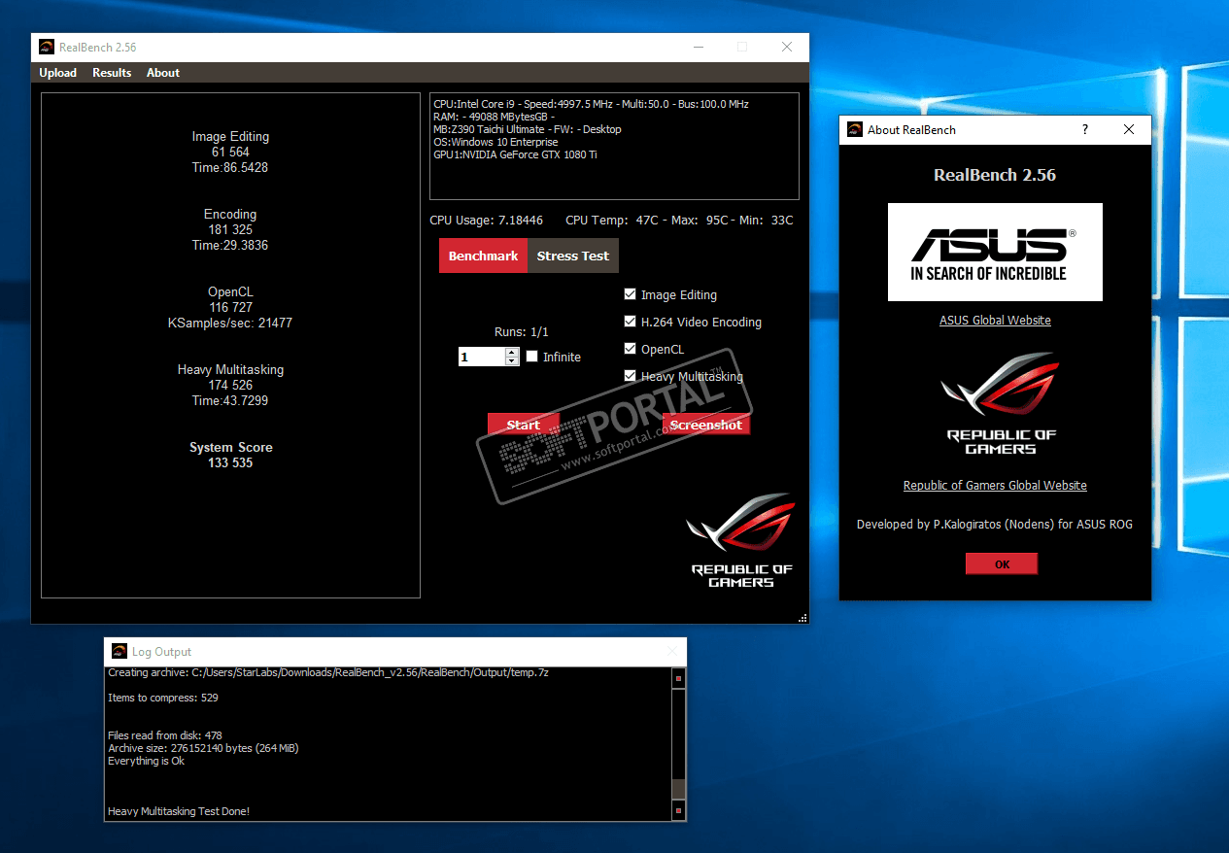
Task: Toggle the H.264 Video Encoding checkbox
Action: pyautogui.click(x=631, y=322)
